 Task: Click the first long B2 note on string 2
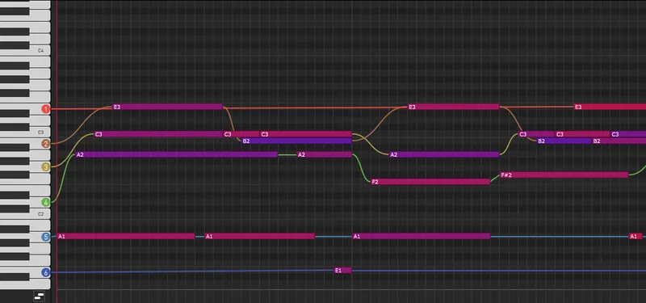click(x=296, y=141)
